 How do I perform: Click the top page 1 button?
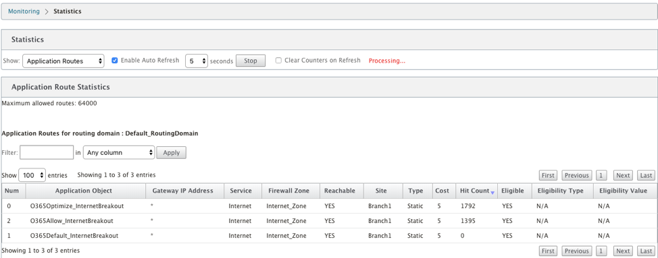pyautogui.click(x=601, y=176)
